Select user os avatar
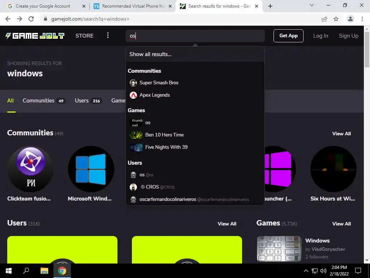The width and height of the screenshot is (370, 278). pyautogui.click(x=133, y=175)
